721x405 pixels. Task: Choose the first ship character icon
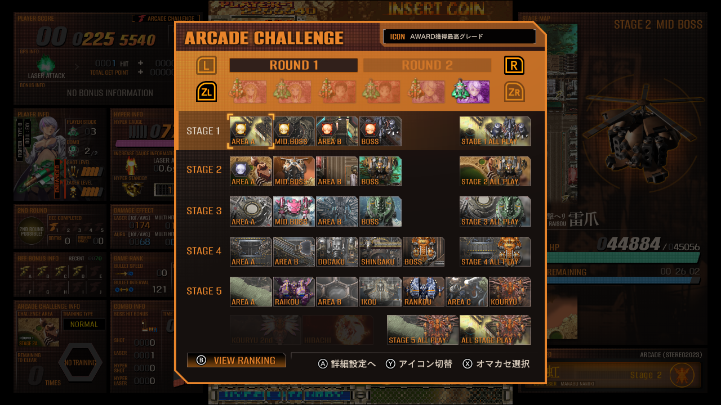tap(248, 92)
